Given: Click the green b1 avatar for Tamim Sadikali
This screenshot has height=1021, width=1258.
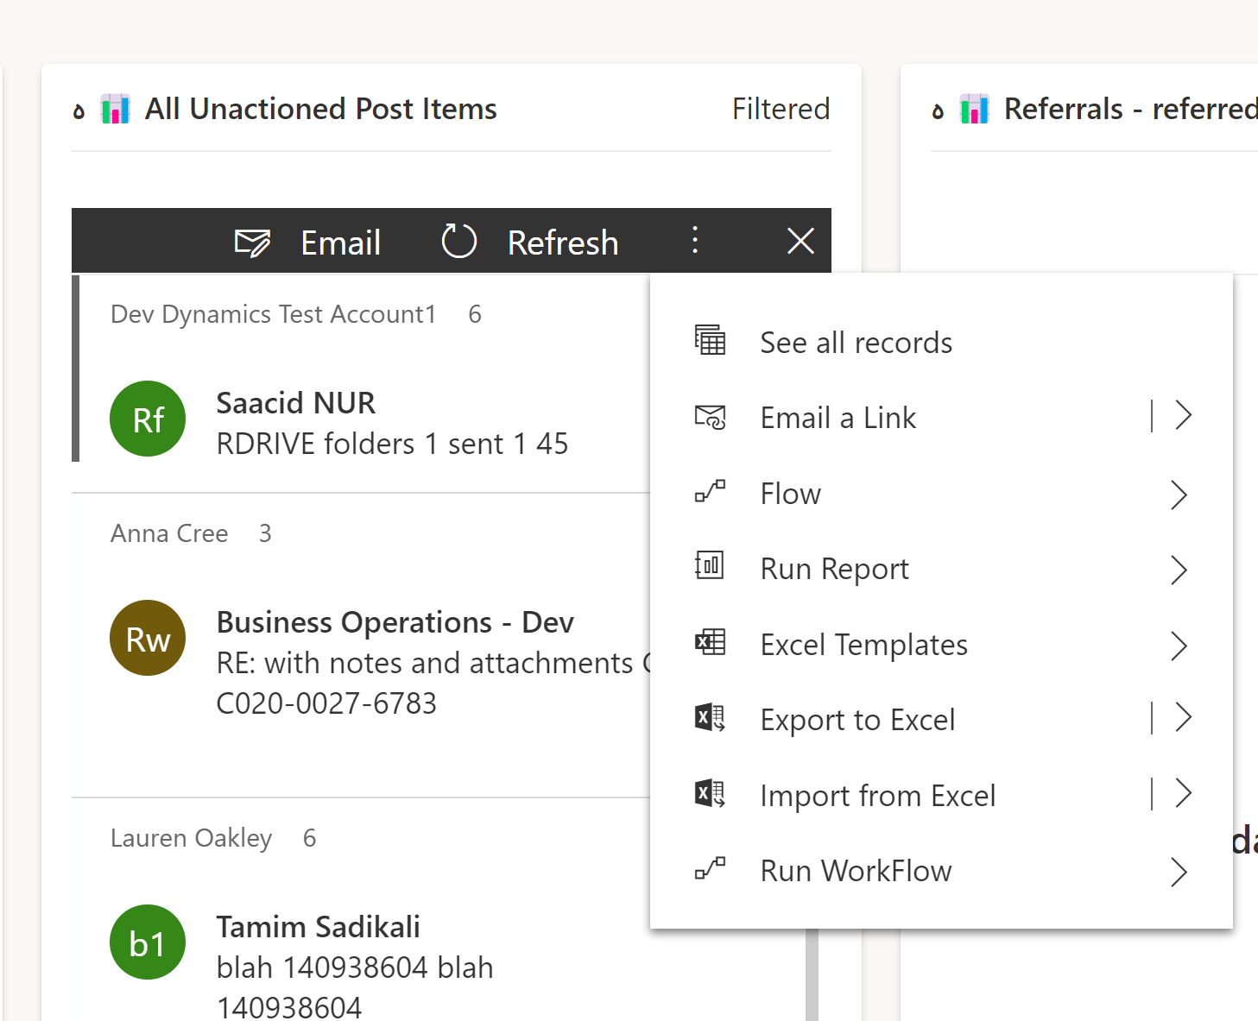Looking at the screenshot, I should tap(148, 942).
